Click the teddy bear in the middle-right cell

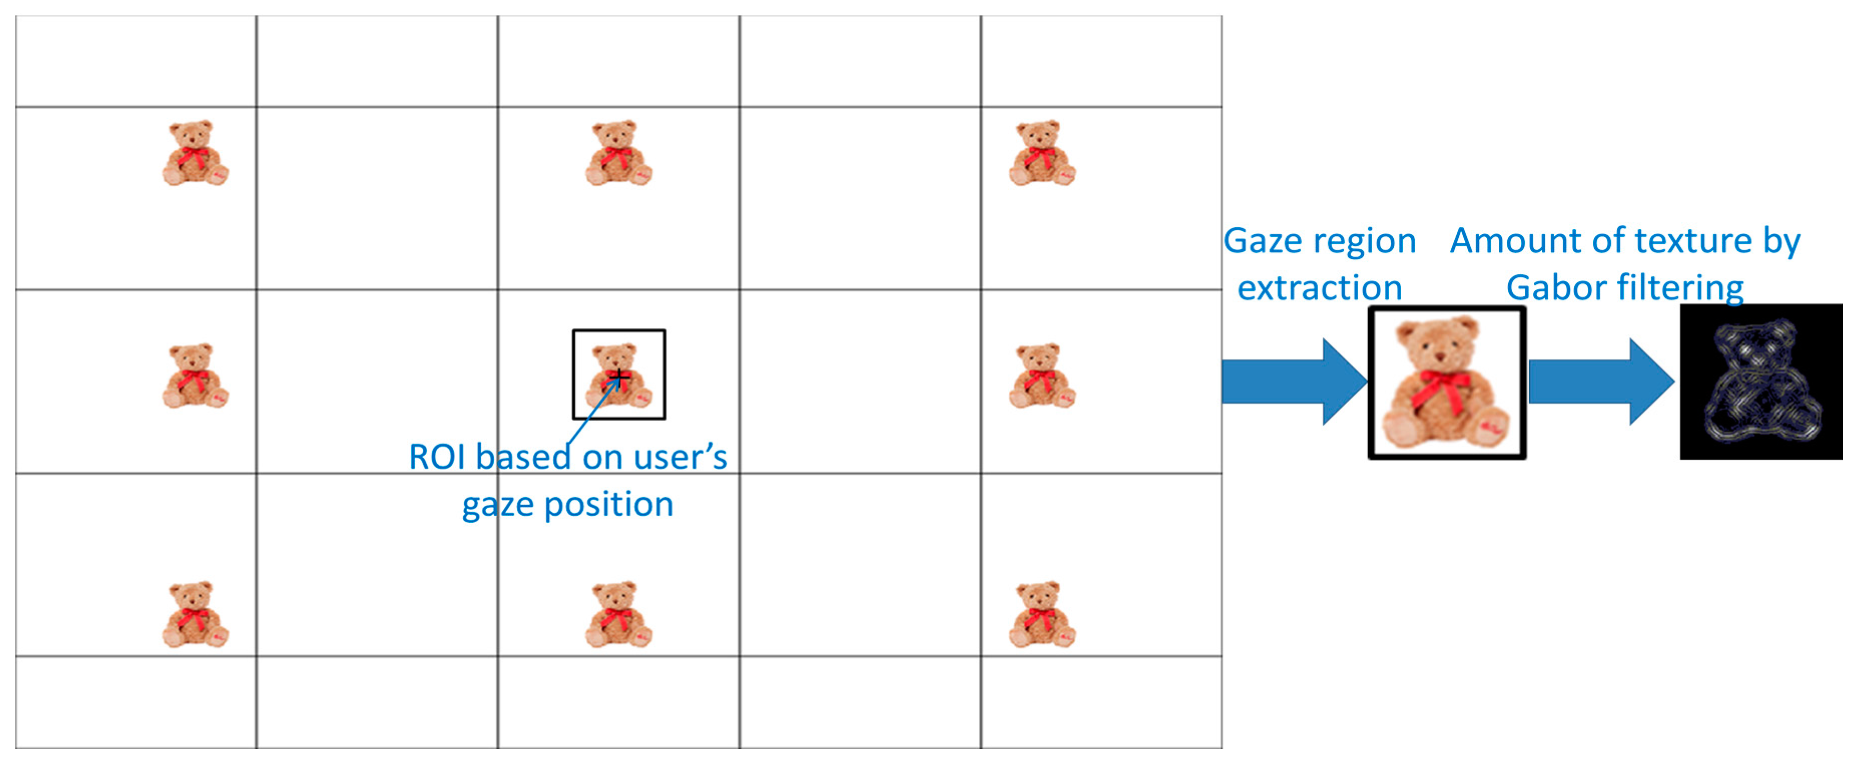[1042, 376]
